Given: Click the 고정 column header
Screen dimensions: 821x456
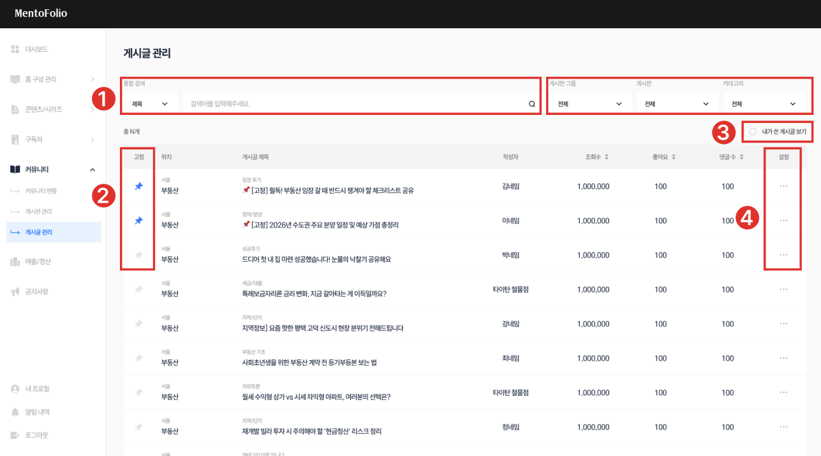Looking at the screenshot, I should [139, 157].
